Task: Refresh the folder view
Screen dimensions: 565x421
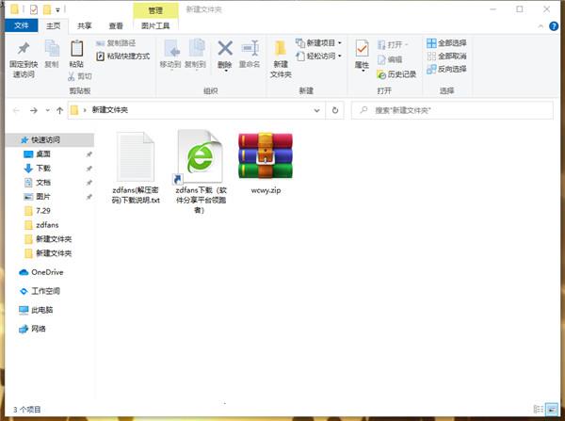Action: click(335, 110)
